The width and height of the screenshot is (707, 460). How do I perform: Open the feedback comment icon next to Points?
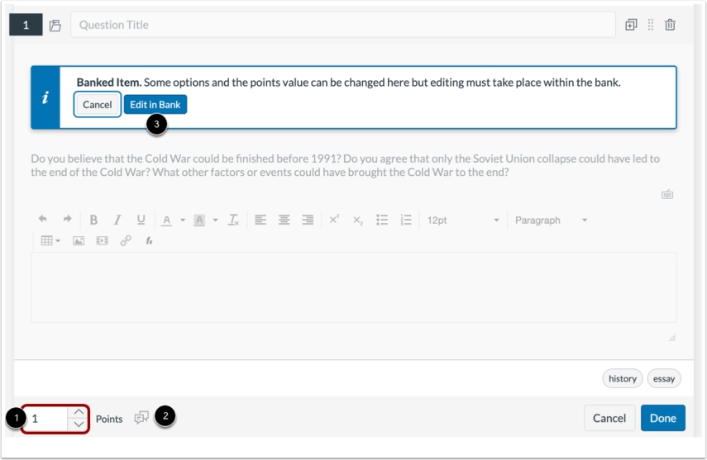[x=141, y=418]
